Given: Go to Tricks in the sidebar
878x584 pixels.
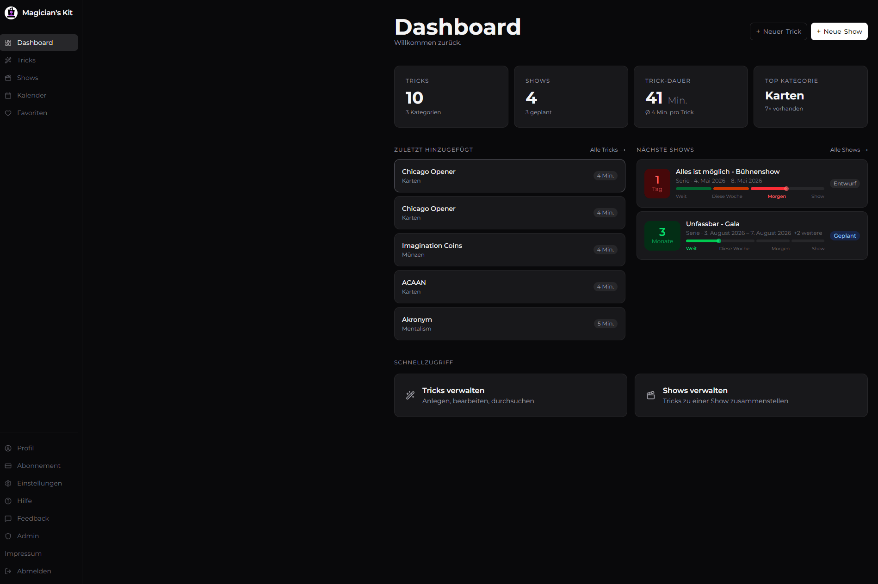Looking at the screenshot, I should (x=39, y=60).
